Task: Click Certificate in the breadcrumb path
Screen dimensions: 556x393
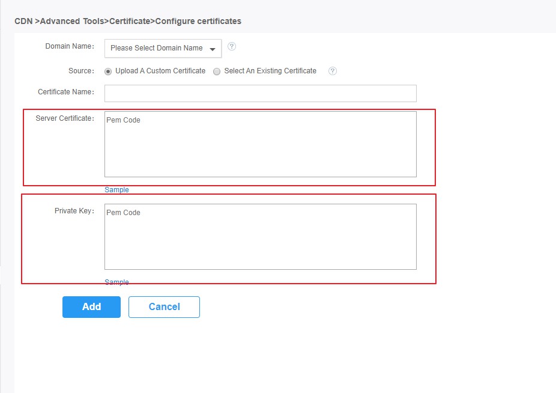Action: click(130, 21)
